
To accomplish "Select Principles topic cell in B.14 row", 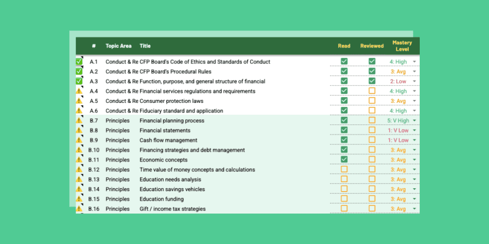I will pyautogui.click(x=117, y=189).
